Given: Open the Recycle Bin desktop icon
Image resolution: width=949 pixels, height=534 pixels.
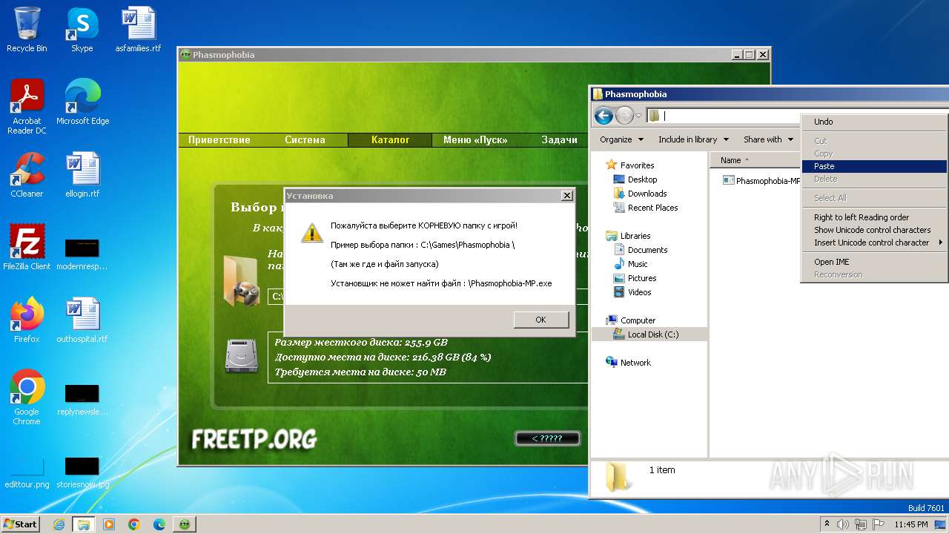Looking at the screenshot, I should (x=27, y=30).
